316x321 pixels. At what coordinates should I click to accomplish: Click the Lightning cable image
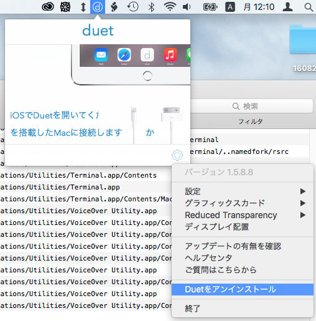pos(134,125)
